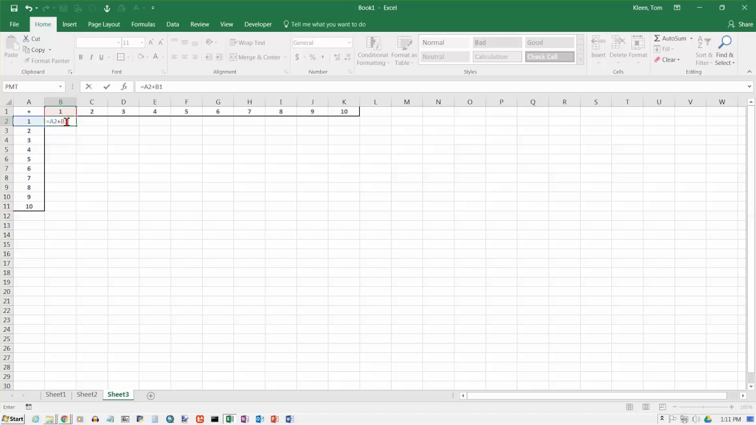
Task: Apply the Check Cell style
Action: [549, 57]
